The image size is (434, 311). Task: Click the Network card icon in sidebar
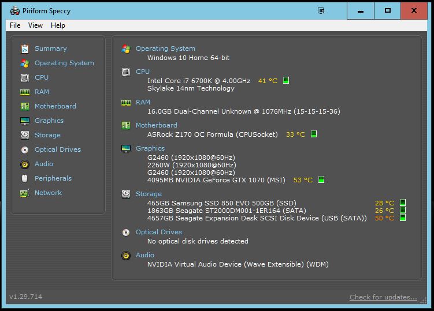[x=25, y=193]
